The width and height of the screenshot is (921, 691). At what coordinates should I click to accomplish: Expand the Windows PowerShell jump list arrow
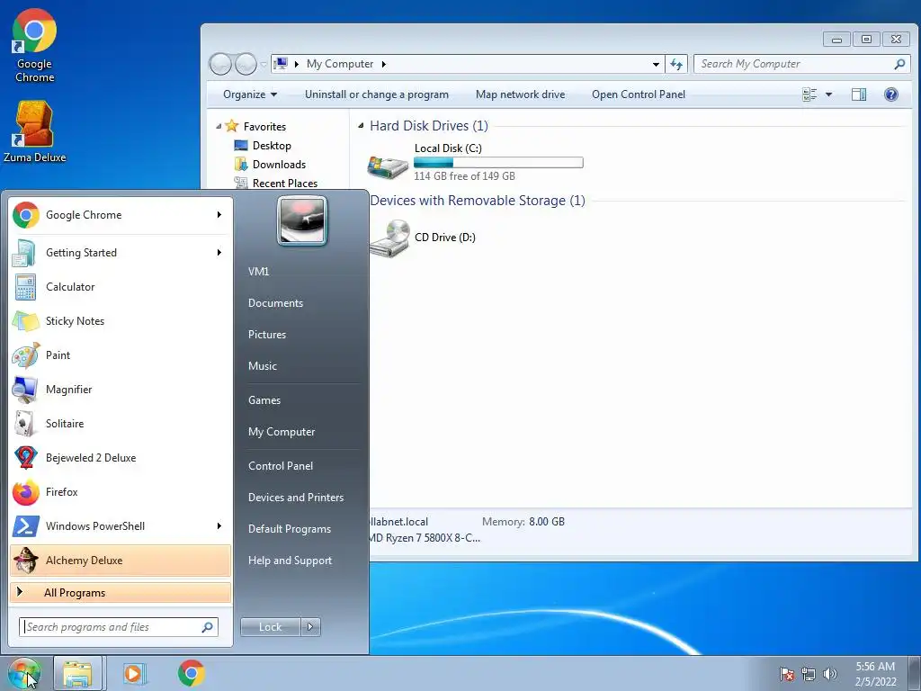click(219, 525)
